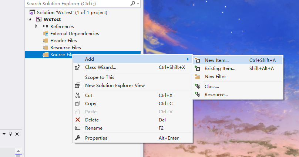The width and height of the screenshot is (299, 157).
Task: Click the Copy pages icon
Action: coord(78,103)
